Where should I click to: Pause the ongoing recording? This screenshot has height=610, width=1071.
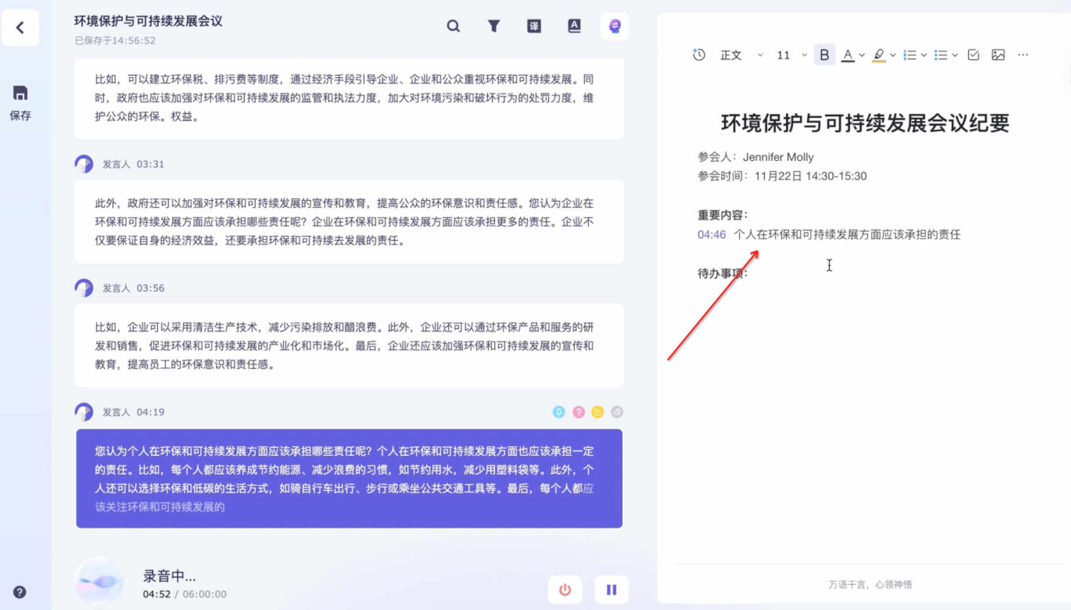(611, 589)
